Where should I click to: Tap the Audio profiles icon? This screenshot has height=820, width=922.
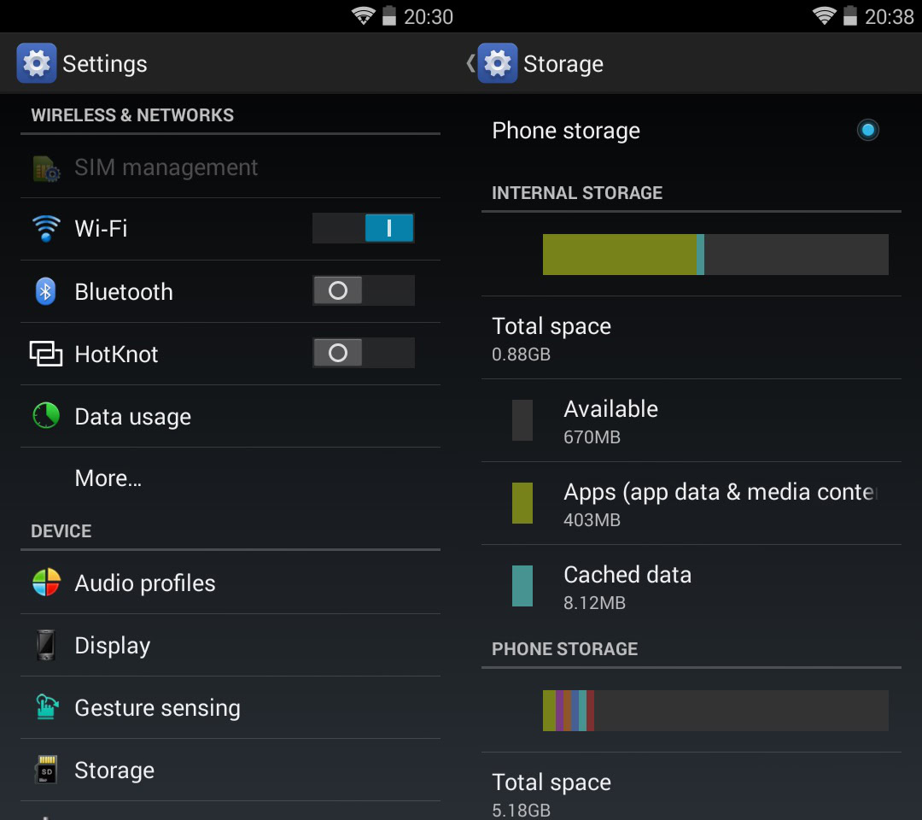(x=46, y=583)
